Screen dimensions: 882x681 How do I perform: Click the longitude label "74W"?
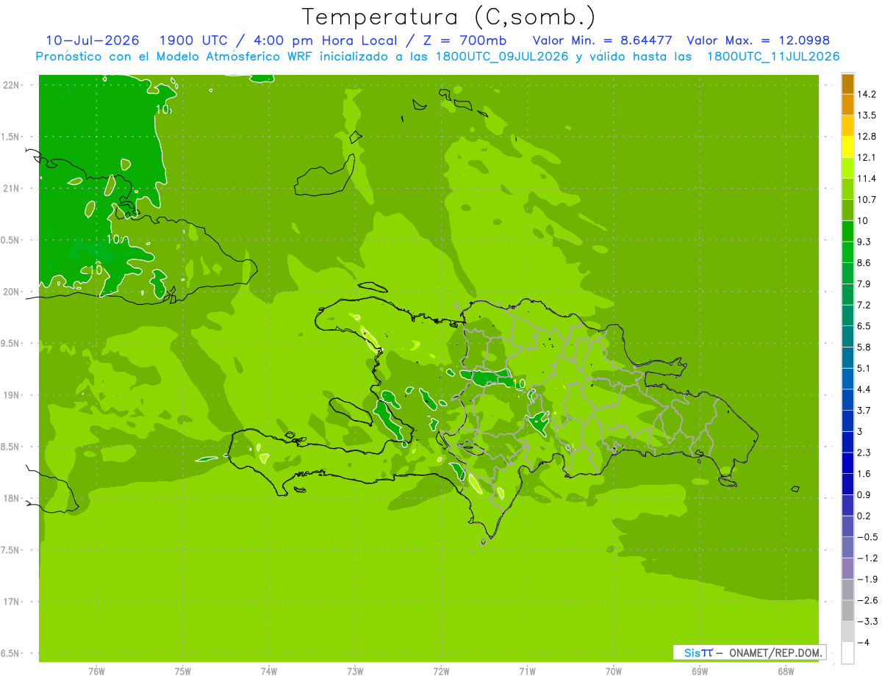[x=269, y=671]
